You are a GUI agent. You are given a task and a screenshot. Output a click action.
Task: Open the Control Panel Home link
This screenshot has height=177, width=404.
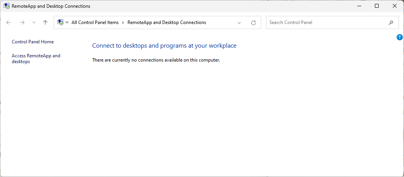pyautogui.click(x=33, y=42)
